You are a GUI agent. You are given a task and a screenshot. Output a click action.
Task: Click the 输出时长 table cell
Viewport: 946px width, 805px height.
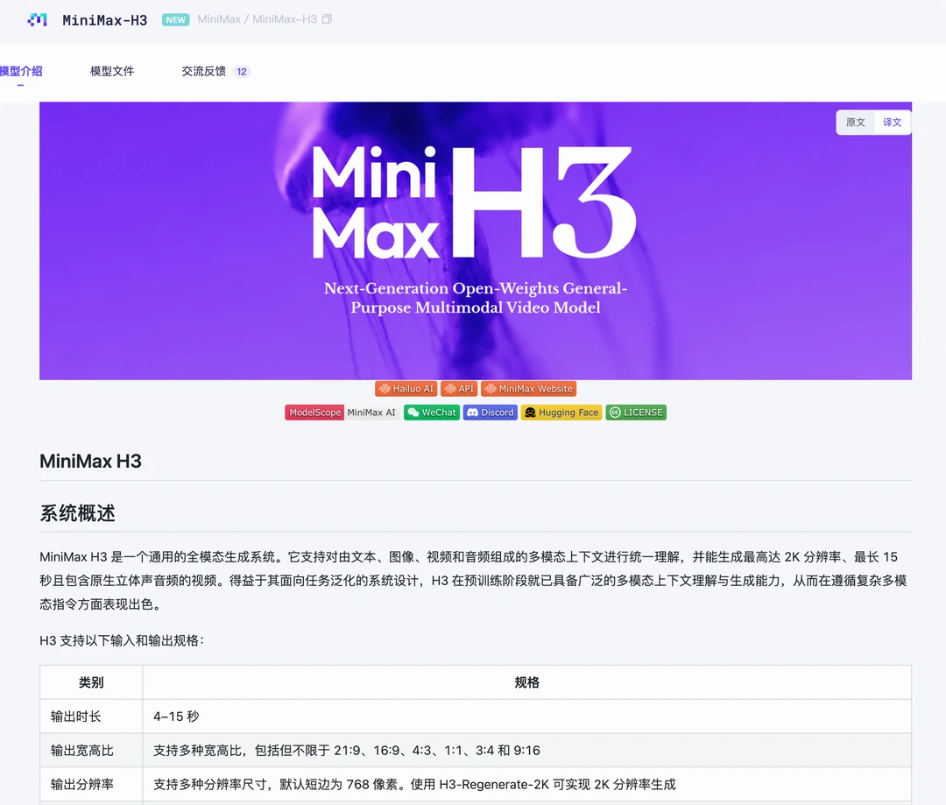(91, 717)
